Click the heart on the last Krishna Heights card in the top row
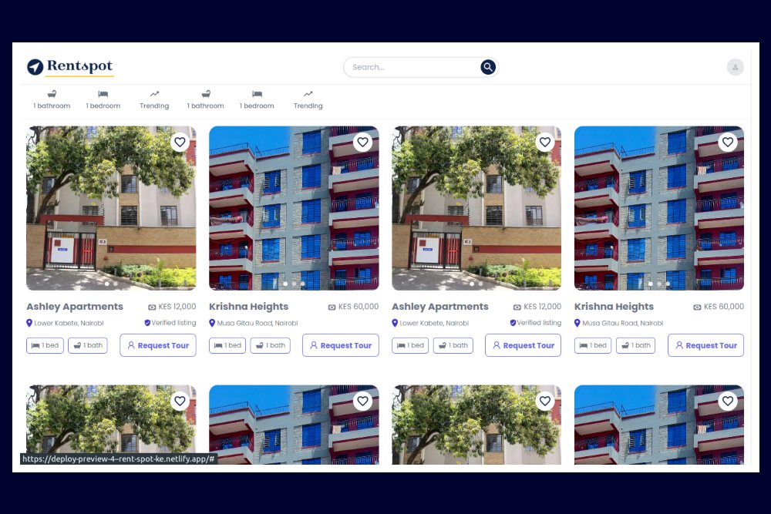The height and width of the screenshot is (514, 771). (x=728, y=142)
